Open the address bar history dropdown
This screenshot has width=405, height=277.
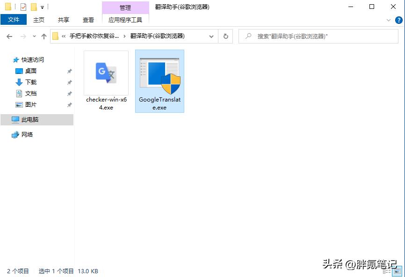211,36
